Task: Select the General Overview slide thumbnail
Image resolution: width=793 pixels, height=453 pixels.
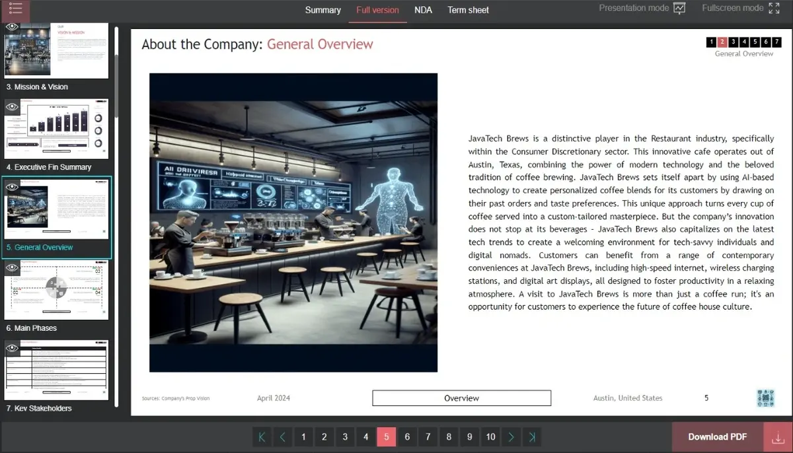Action: click(56, 209)
